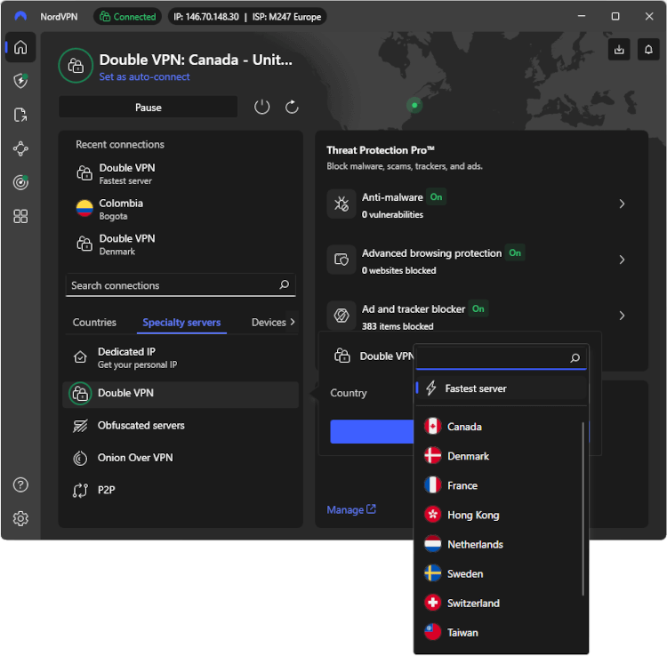Image resolution: width=667 pixels, height=656 pixels.
Task: Click the Pause button
Action: coord(148,108)
